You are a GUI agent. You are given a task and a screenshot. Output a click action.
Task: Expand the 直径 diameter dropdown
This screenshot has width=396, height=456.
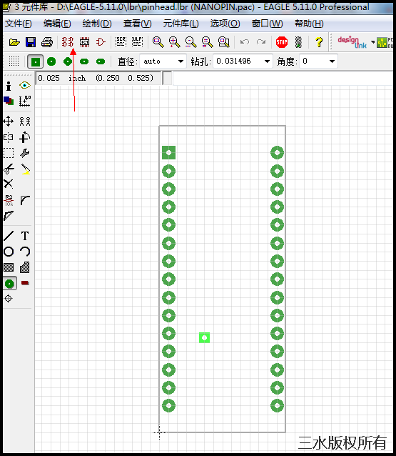(x=181, y=61)
